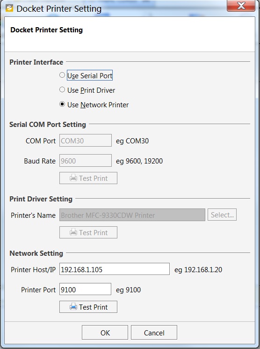
Task: Click the printer icon in Serial Test Print
Action: [x=73, y=178]
